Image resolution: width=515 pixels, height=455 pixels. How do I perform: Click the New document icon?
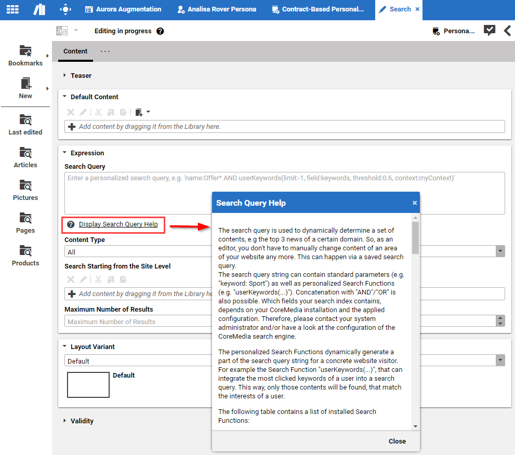point(25,84)
